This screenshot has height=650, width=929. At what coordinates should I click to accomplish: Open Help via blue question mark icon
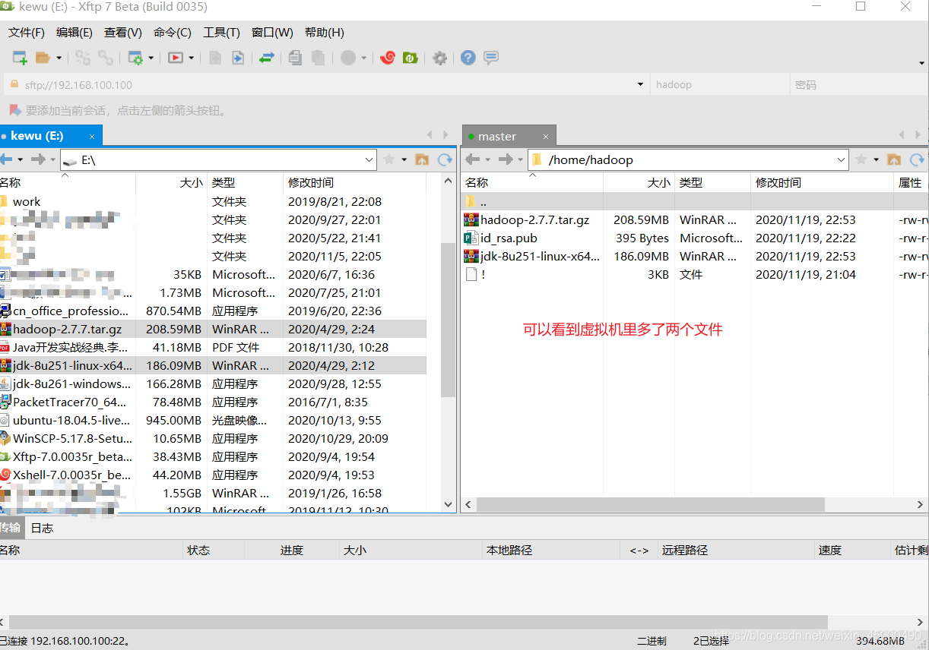(468, 58)
